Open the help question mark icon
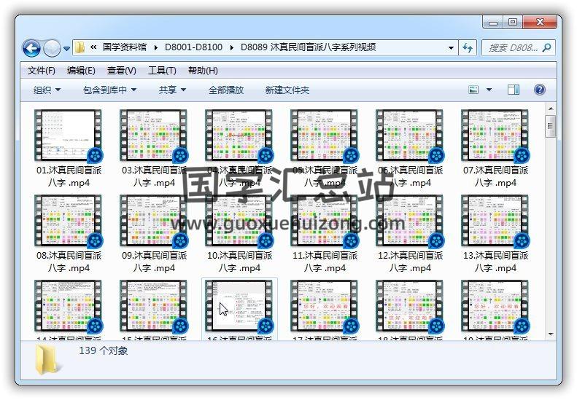This screenshot has height=400, width=577. pyautogui.click(x=540, y=90)
